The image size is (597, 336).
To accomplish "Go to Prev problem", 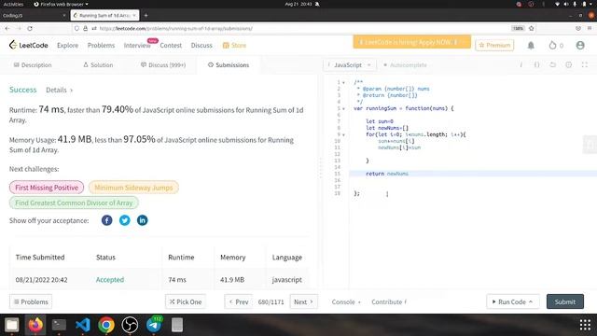I will coord(239,301).
